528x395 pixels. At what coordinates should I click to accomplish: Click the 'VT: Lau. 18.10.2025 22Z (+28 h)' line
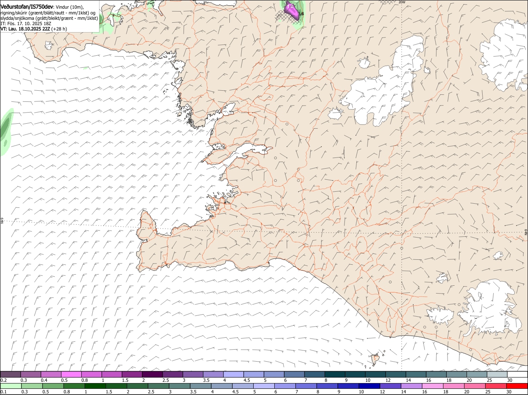(x=34, y=29)
